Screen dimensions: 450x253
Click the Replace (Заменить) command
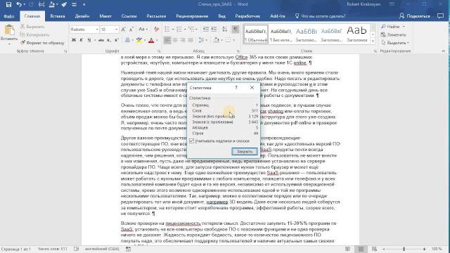pos(394,34)
